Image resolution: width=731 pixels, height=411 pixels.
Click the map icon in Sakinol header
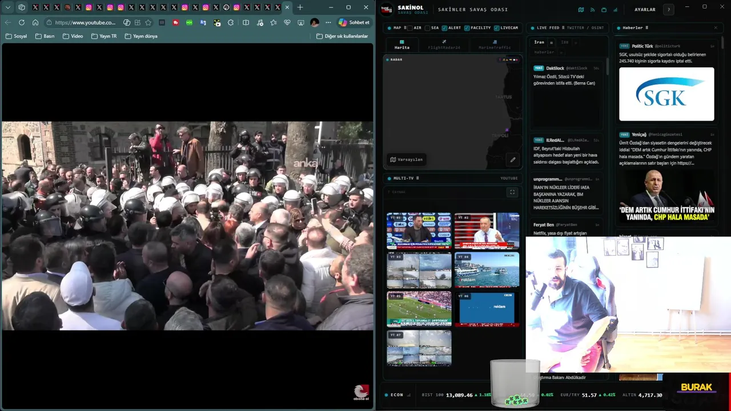(x=581, y=10)
